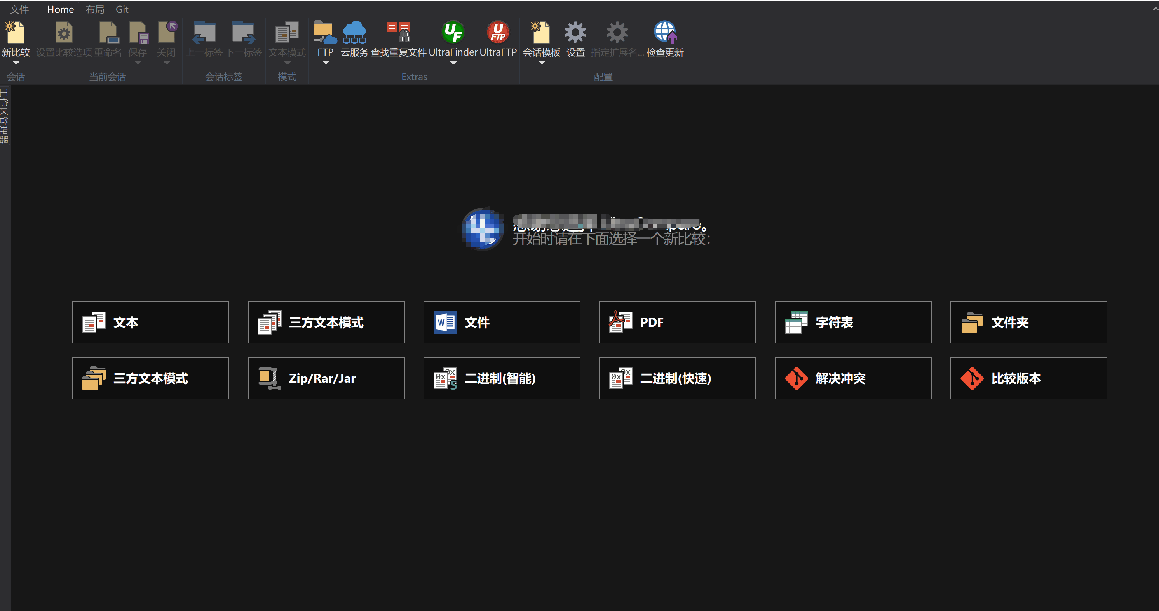Open the settings gear icon

tap(575, 32)
